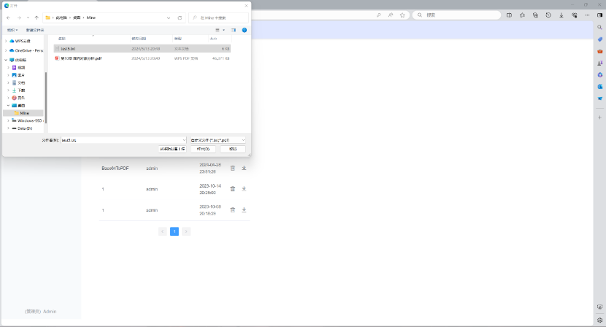Click the delete icon in the Base64ToPDF row
Viewport: 606px width, 327px height.
pyautogui.click(x=232, y=168)
